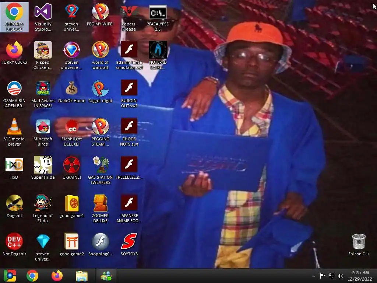Launch Chrome from the taskbar
The image size is (377, 283).
[x=32, y=276]
